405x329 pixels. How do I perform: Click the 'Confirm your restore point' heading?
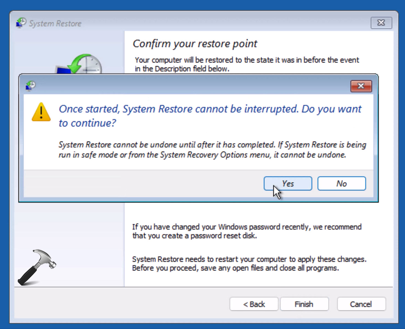(x=195, y=44)
